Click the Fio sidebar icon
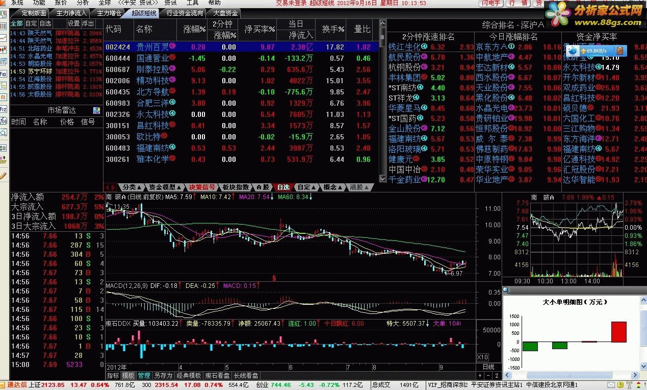The width and height of the screenshot is (647, 390). 4,74
